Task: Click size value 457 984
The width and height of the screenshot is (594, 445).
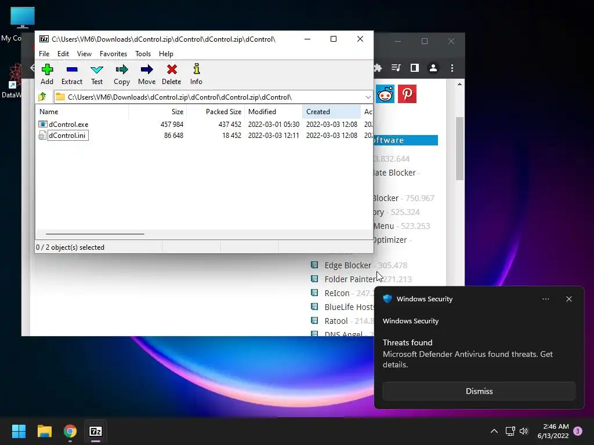Action: point(172,125)
